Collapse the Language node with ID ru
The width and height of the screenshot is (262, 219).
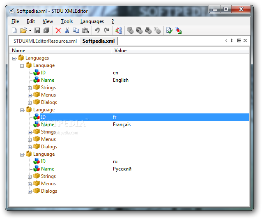coord(22,154)
